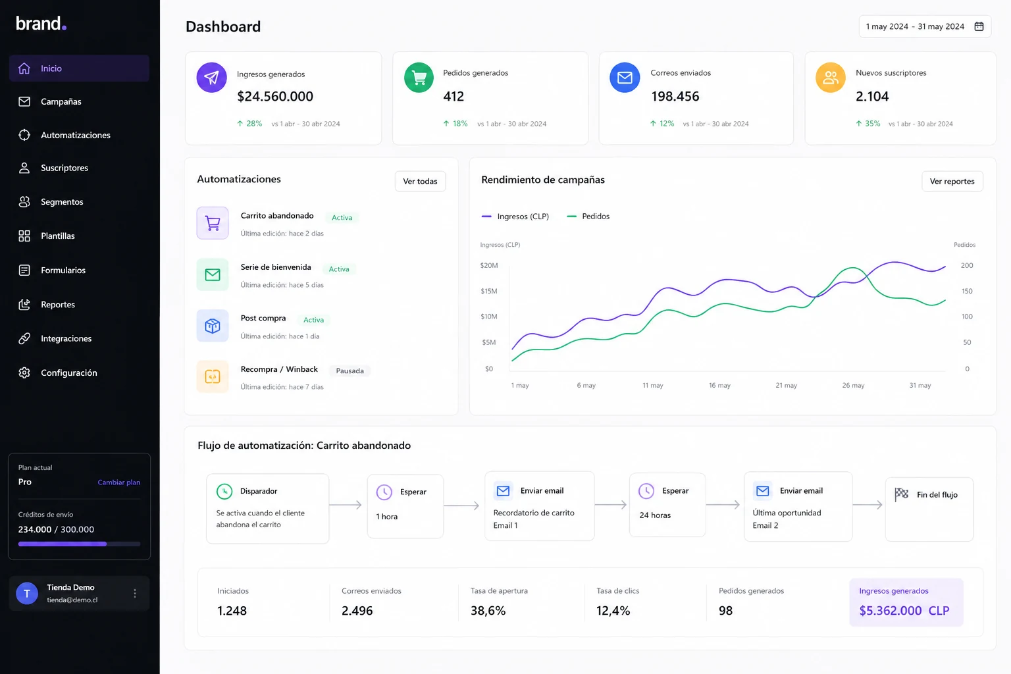This screenshot has width=1011, height=674.
Task: Click the Activa badge on Carrito abandonado
Action: tap(342, 217)
